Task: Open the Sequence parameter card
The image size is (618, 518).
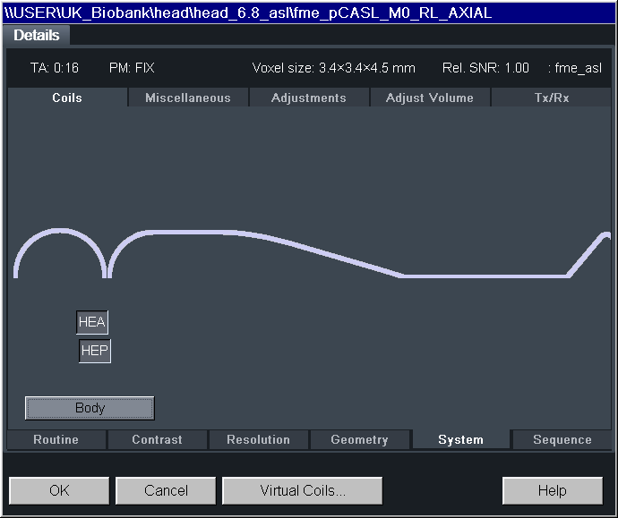Action: [562, 439]
